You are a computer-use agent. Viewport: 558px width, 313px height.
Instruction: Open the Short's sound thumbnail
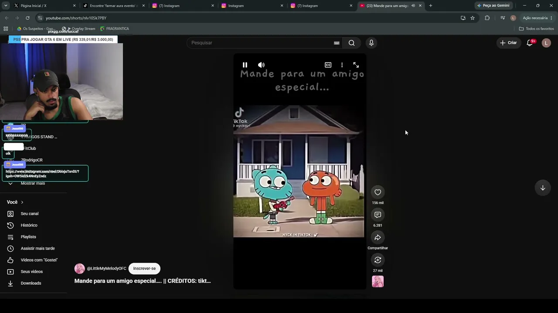pyautogui.click(x=378, y=282)
